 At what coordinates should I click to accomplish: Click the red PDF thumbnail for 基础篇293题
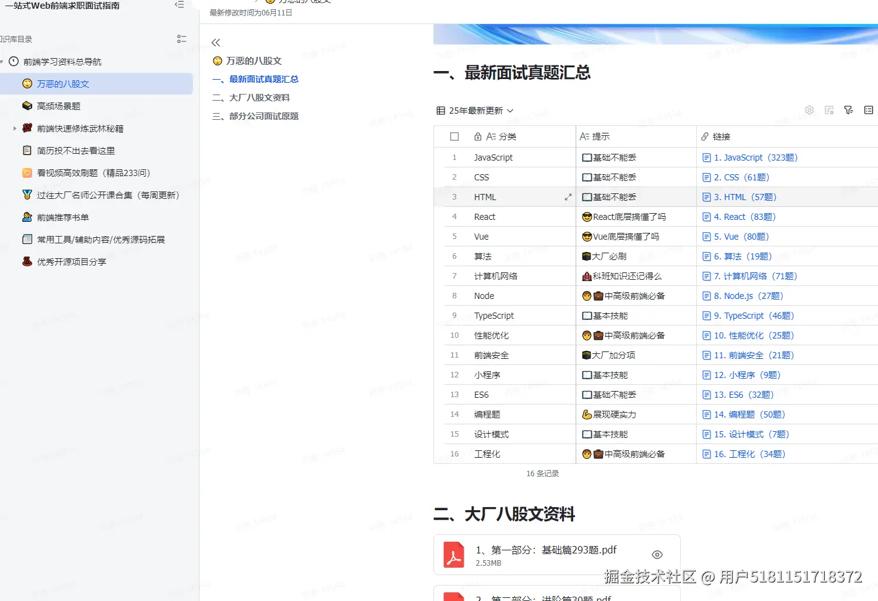click(x=454, y=554)
